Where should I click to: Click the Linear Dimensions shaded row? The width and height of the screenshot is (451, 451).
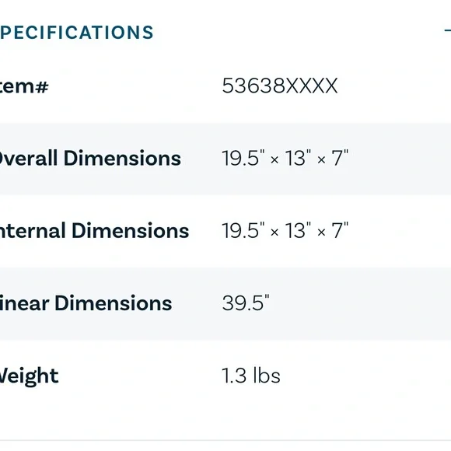226,303
